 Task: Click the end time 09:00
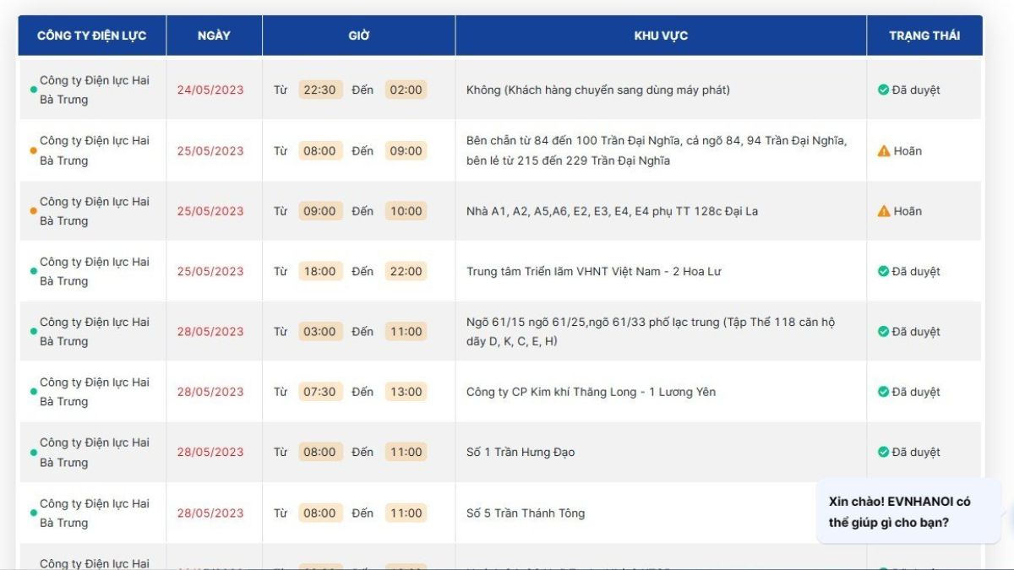point(406,151)
